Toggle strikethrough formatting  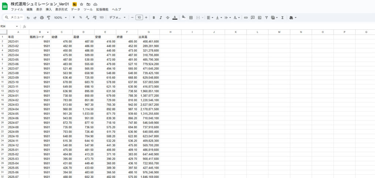[x=168, y=18]
